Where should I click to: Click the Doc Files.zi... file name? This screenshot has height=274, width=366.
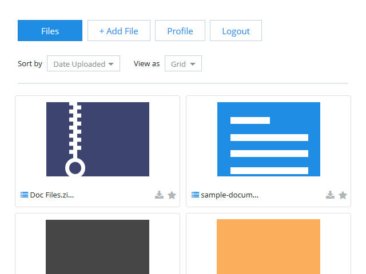[x=52, y=195]
